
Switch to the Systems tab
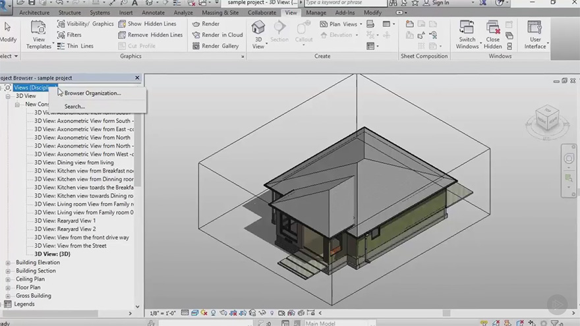[100, 13]
